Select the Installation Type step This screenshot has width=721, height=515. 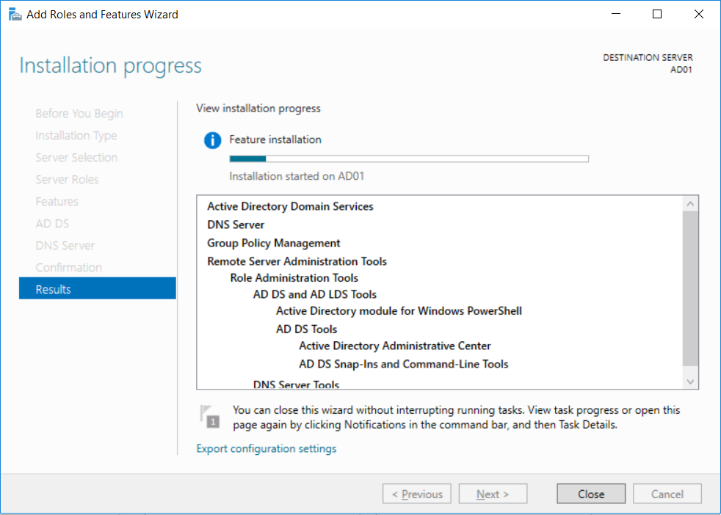click(76, 136)
